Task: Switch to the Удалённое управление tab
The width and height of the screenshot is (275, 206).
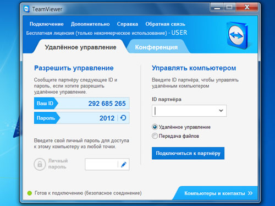Action: point(80,47)
